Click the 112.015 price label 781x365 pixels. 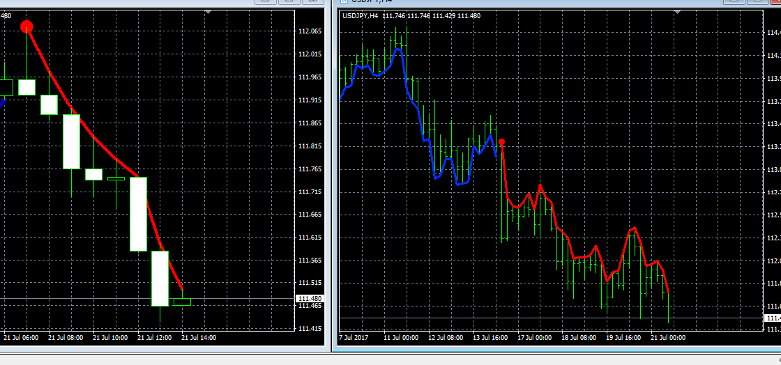click(x=310, y=54)
